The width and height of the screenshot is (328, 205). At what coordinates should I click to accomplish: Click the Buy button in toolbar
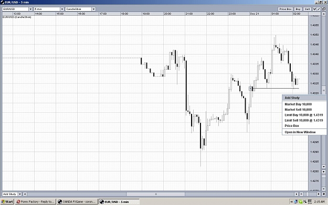[298, 9]
